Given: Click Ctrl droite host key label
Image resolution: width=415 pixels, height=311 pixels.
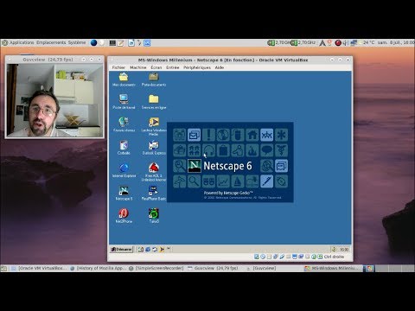Looking at the screenshot, I should point(334,257).
